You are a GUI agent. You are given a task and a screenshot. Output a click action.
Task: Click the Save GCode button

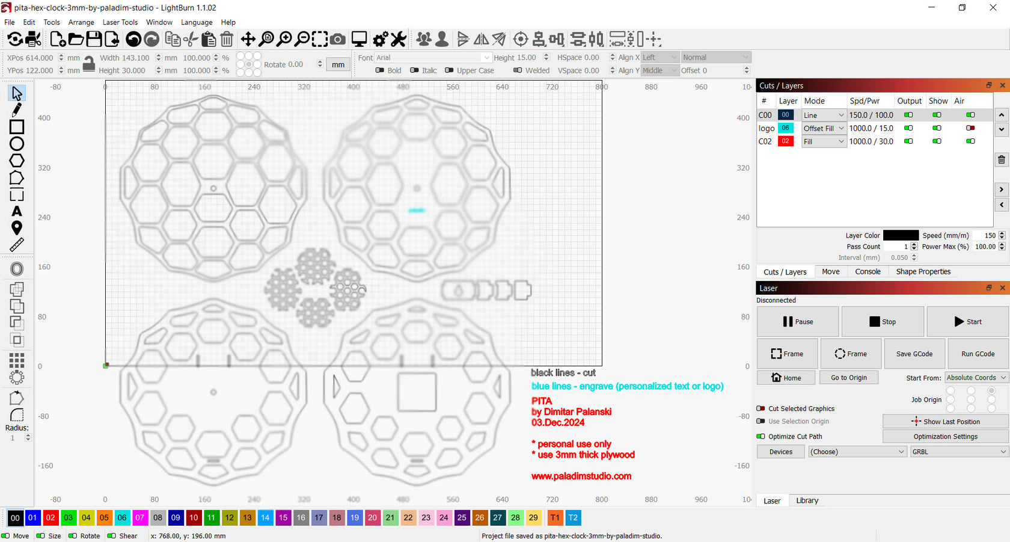click(914, 353)
